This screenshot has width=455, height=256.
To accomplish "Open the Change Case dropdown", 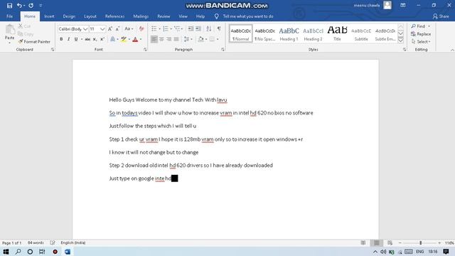I will coord(129,28).
